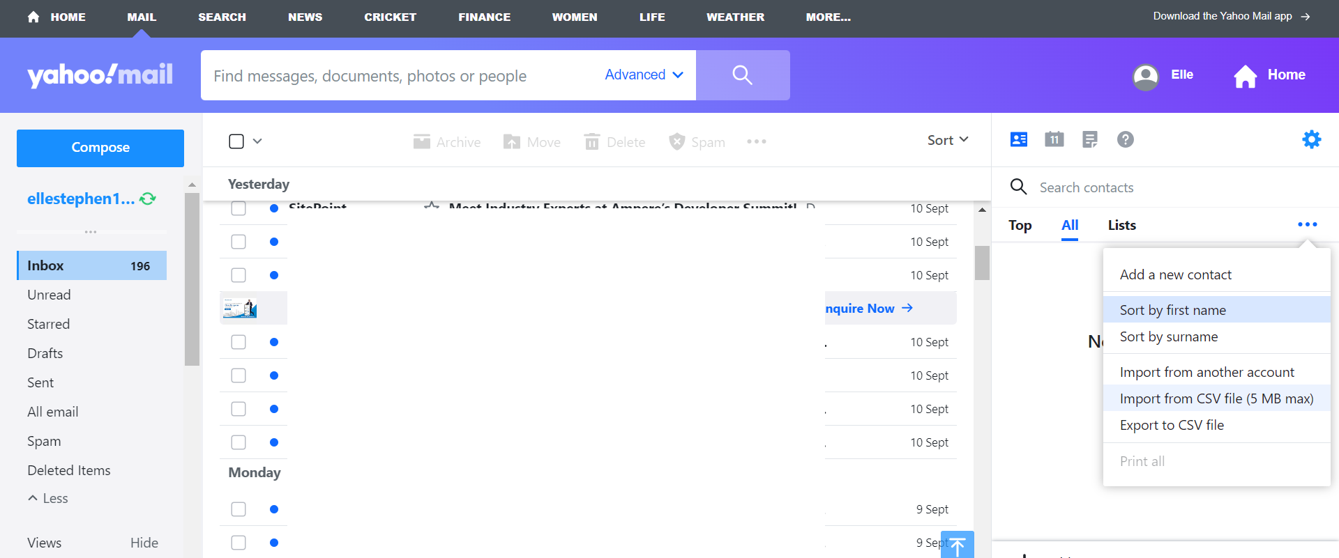The image size is (1339, 558).
Task: Open the Sort dropdown
Action: click(948, 140)
